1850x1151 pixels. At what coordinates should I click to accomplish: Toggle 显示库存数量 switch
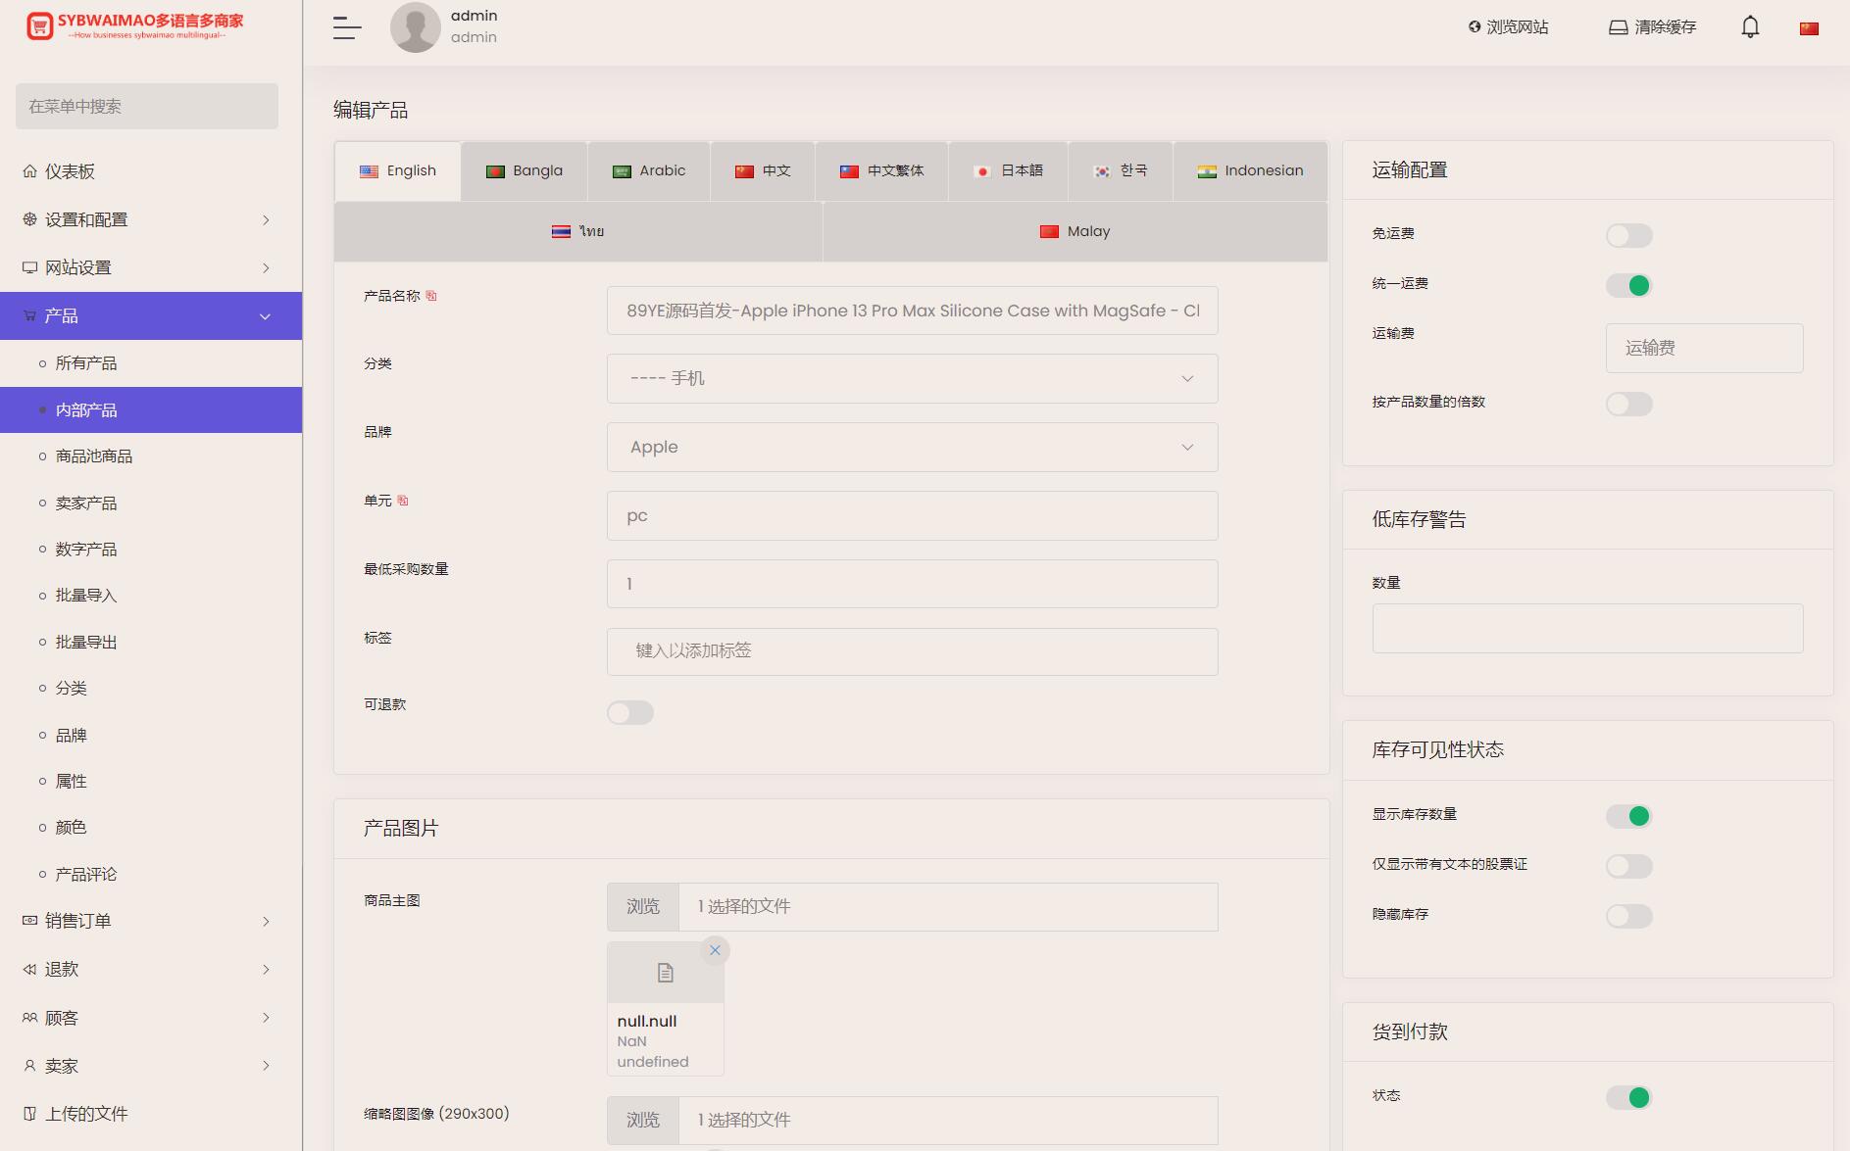[1629, 816]
